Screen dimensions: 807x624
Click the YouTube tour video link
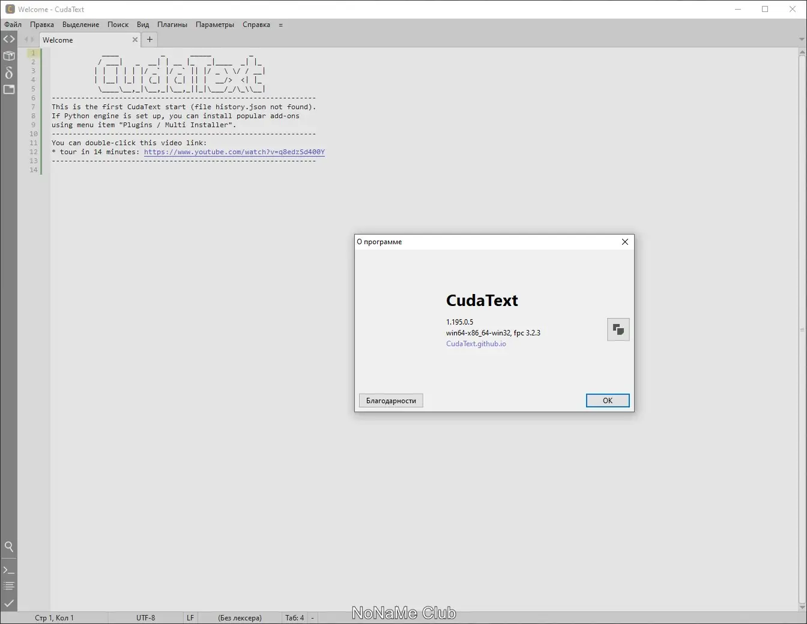tap(234, 152)
